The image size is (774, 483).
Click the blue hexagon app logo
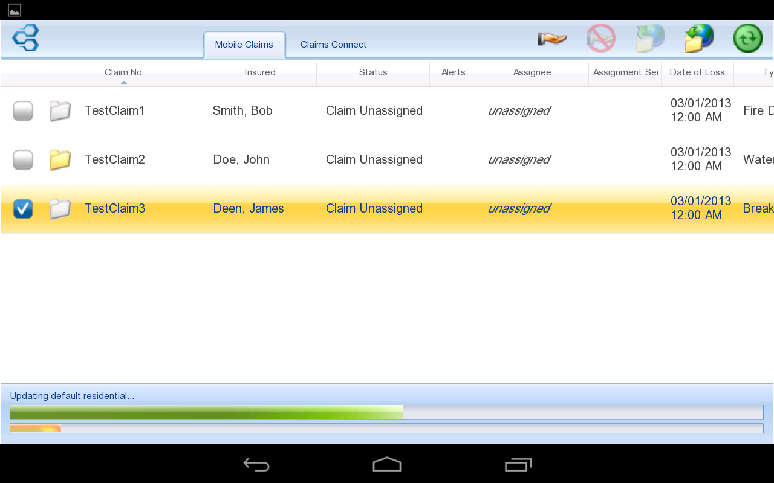click(25, 37)
